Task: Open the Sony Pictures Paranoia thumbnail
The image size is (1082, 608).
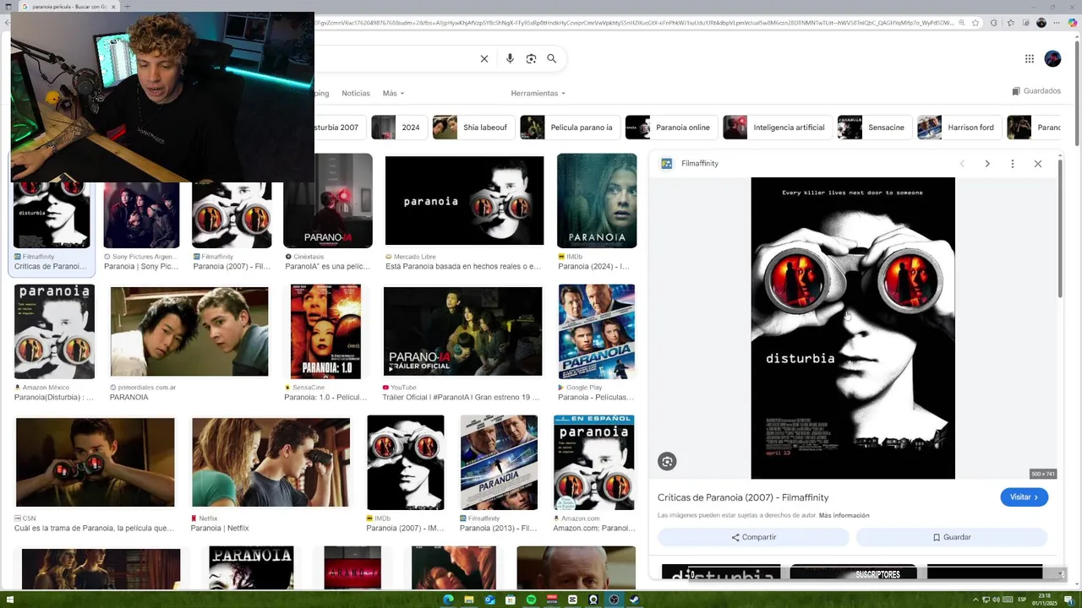Action: [x=141, y=215]
